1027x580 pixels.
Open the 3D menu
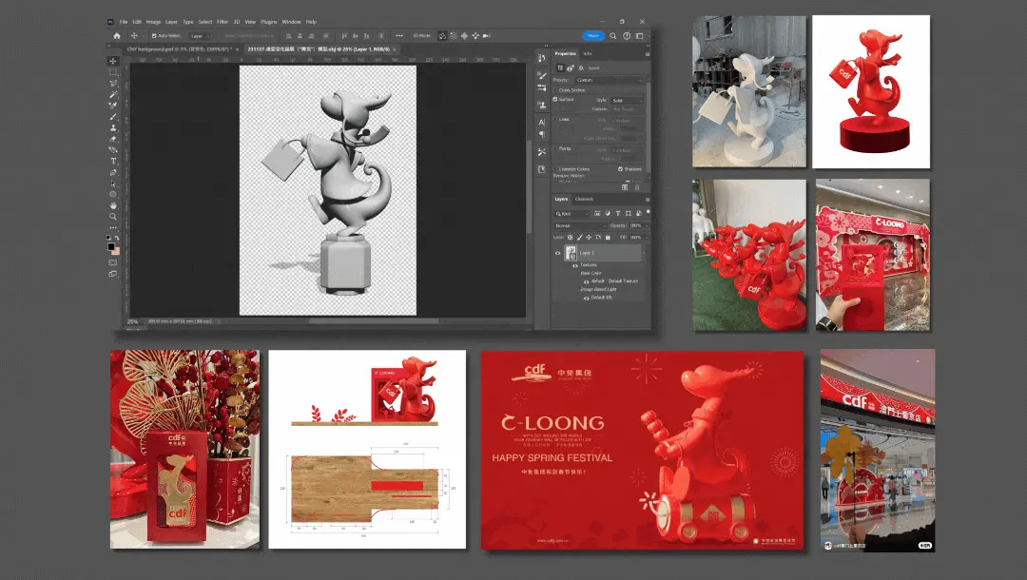237,22
